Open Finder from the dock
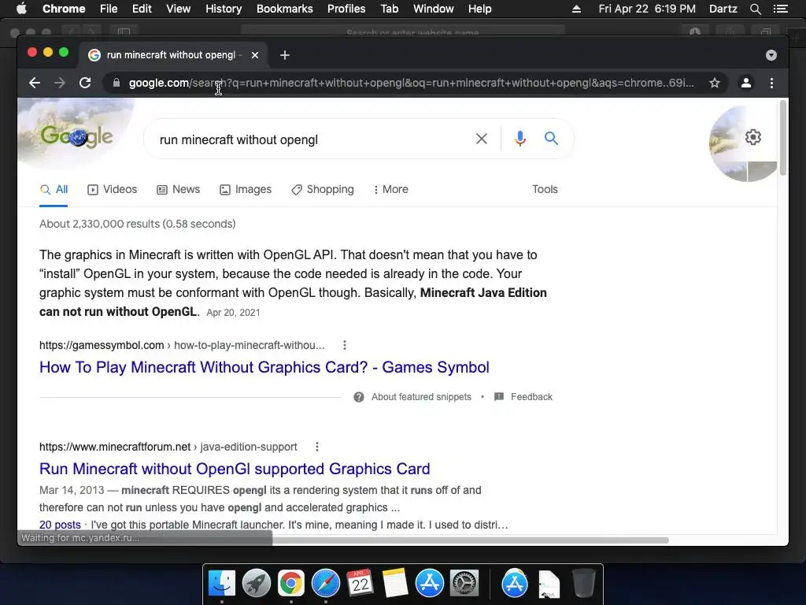 point(222,584)
